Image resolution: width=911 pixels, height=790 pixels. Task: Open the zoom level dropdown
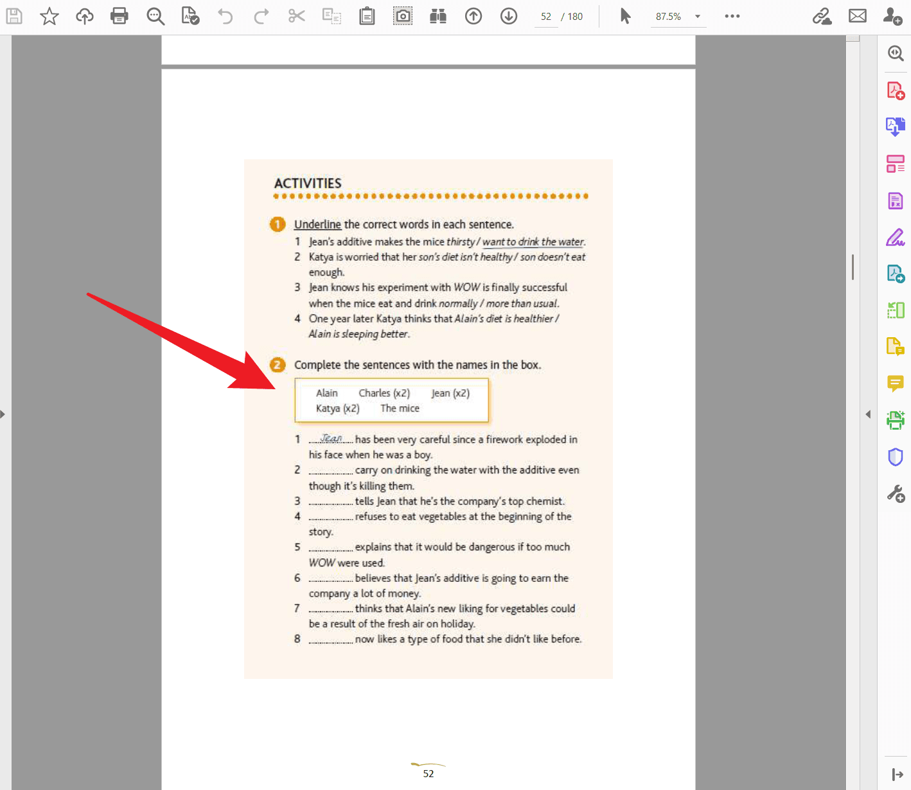coord(698,17)
